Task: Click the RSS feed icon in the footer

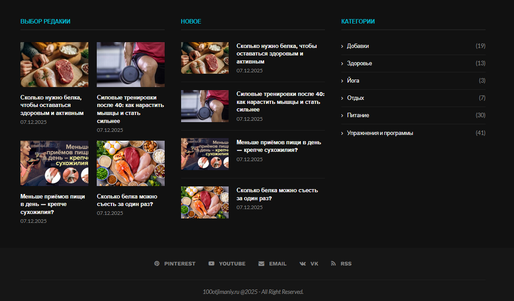Action: click(333, 264)
